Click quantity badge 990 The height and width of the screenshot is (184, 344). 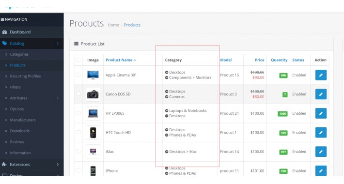coord(283,76)
